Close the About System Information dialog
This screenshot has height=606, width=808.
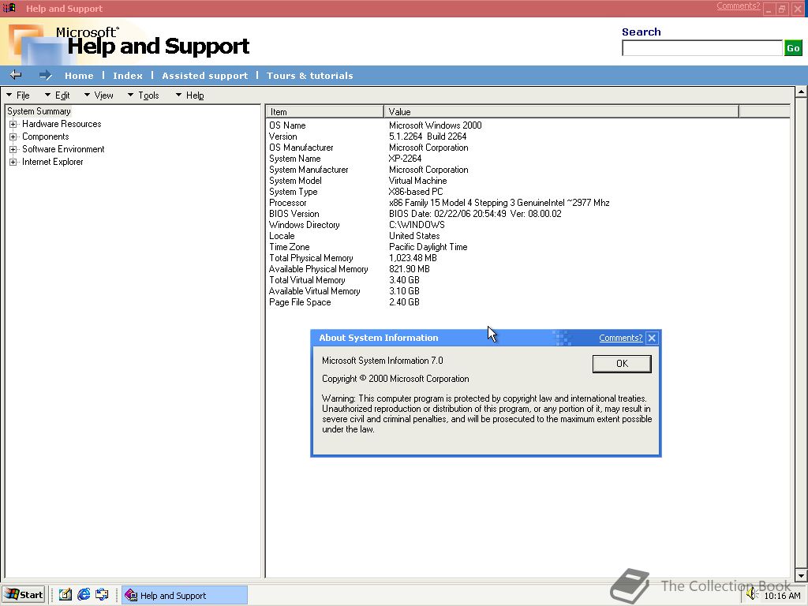(x=652, y=338)
